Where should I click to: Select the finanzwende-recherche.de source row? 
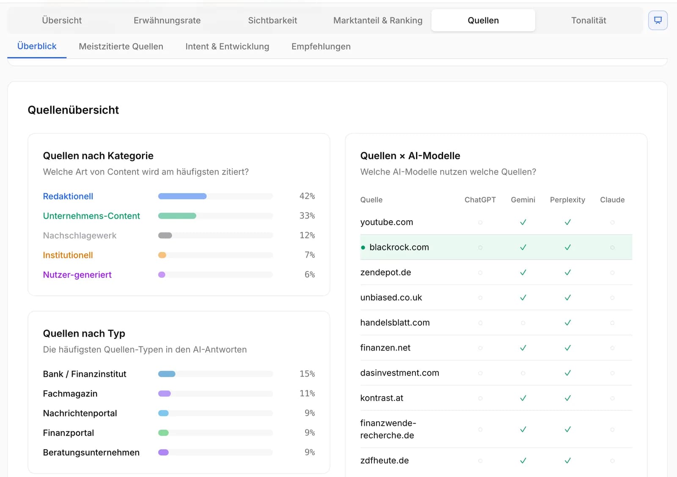tap(496, 429)
